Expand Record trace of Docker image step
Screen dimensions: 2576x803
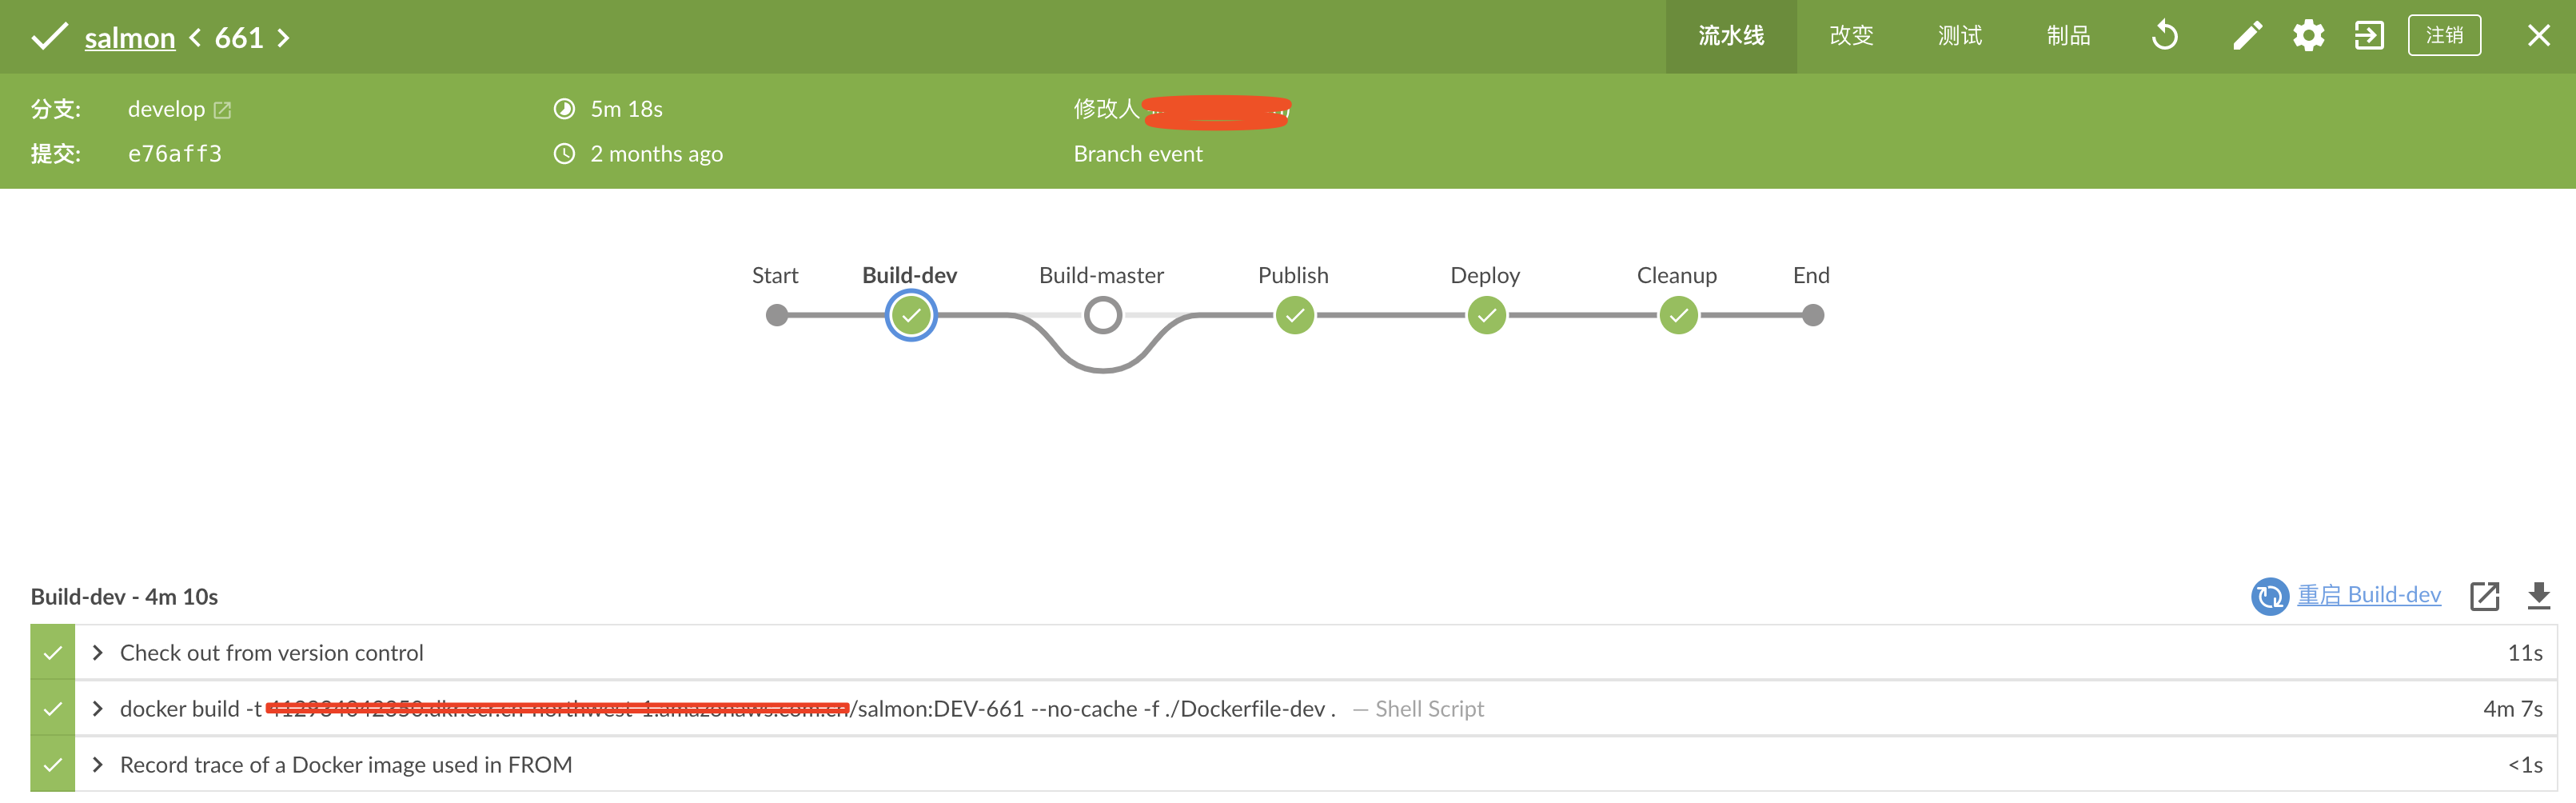pos(98,765)
